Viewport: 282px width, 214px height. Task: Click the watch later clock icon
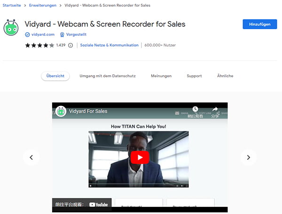pyautogui.click(x=196, y=109)
